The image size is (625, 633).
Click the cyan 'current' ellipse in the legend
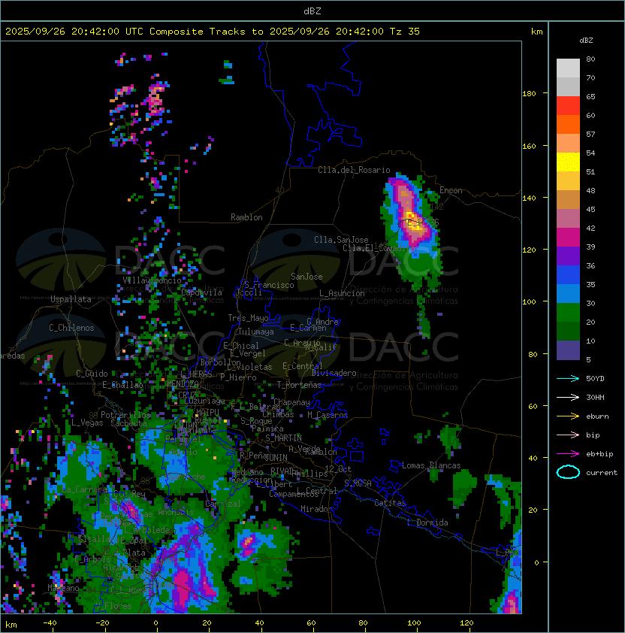[x=568, y=472]
